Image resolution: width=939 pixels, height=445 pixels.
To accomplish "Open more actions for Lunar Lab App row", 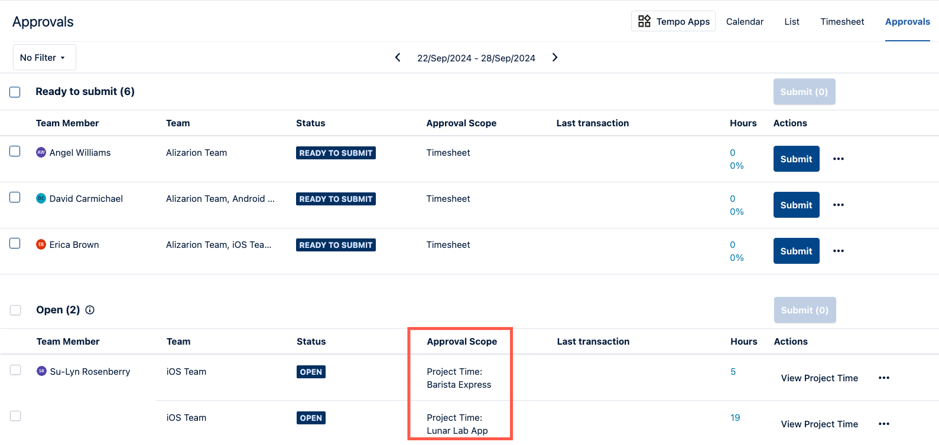I will click(883, 424).
